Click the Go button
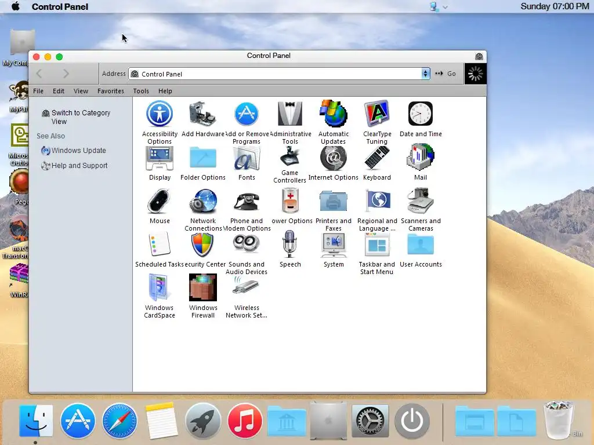 point(446,74)
